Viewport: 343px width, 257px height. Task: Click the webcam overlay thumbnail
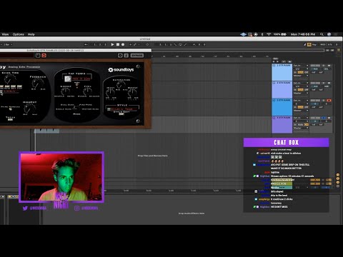[x=61, y=177]
